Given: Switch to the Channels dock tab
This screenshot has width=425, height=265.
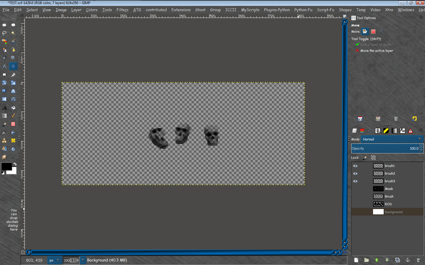Looking at the screenshot, I should point(362,131).
